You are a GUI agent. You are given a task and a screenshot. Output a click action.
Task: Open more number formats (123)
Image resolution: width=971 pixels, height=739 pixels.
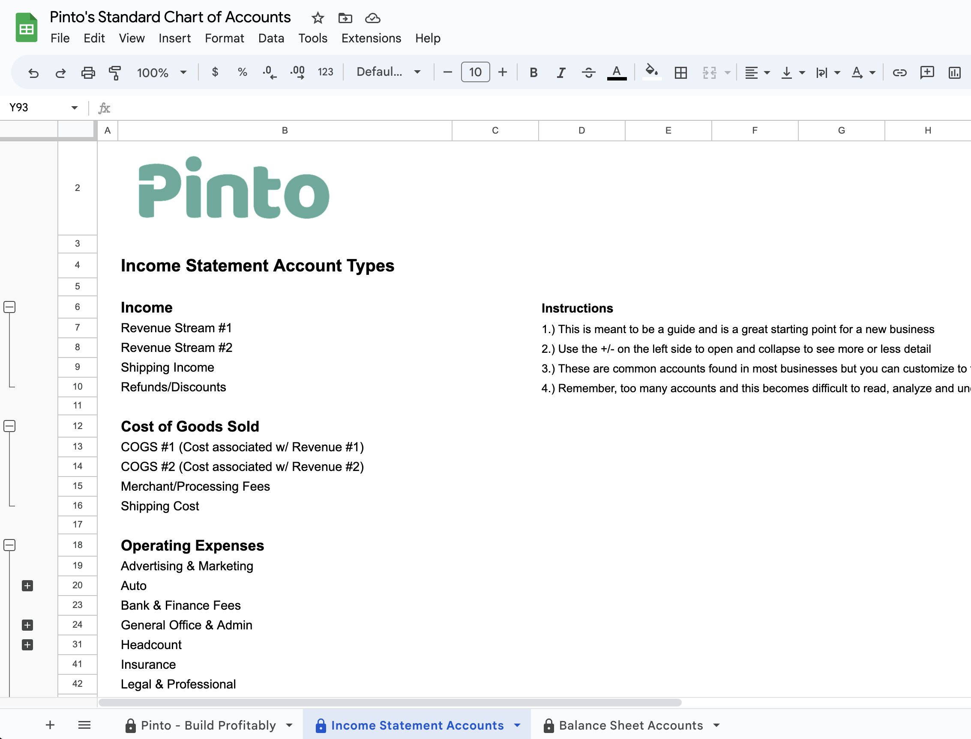pyautogui.click(x=325, y=72)
